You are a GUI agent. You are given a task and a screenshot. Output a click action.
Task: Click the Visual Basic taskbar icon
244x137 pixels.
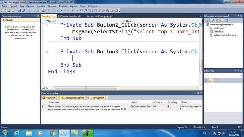click(x=64, y=133)
